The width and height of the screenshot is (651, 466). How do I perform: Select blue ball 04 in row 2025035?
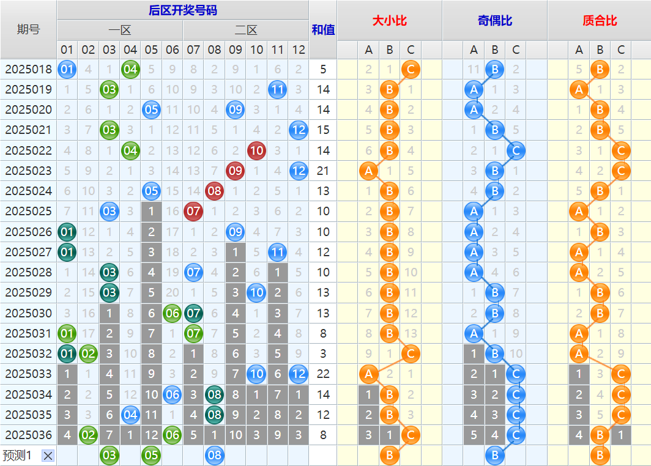click(130, 415)
